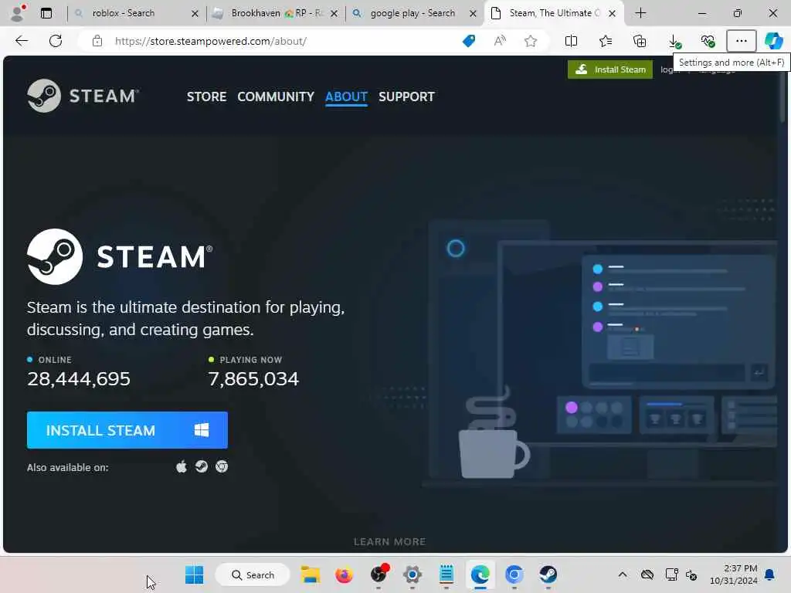Select Microsoft Edge taskbar icon

point(480,574)
